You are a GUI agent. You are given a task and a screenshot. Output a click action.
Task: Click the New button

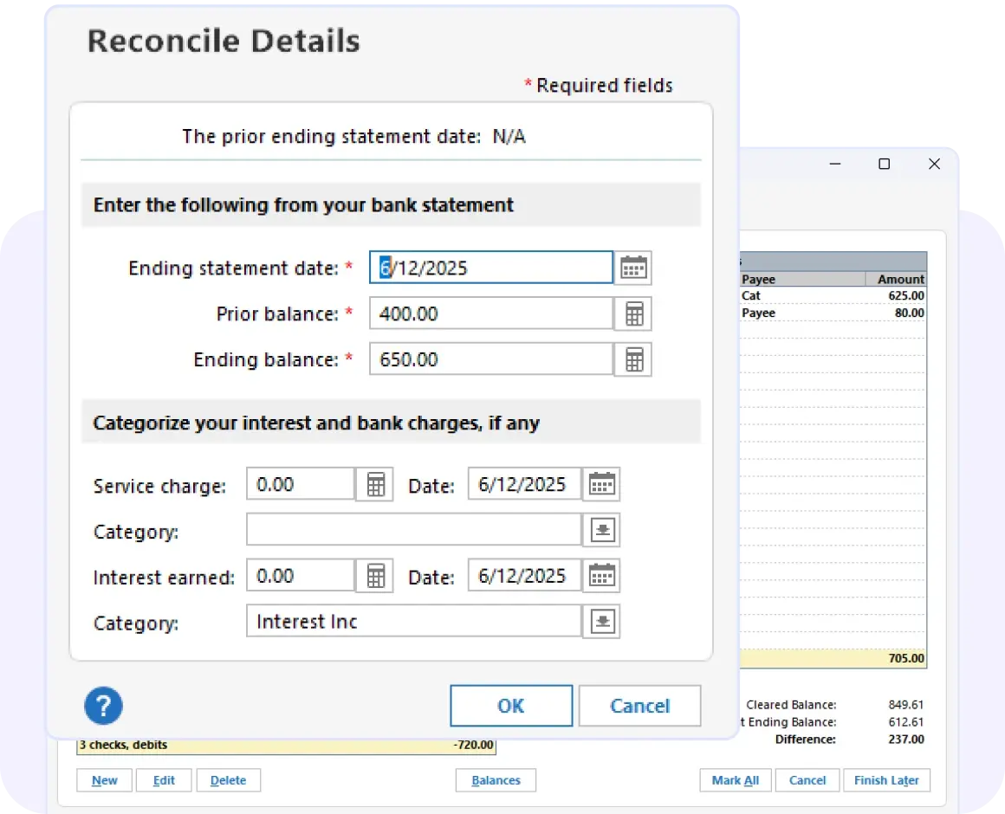(104, 779)
